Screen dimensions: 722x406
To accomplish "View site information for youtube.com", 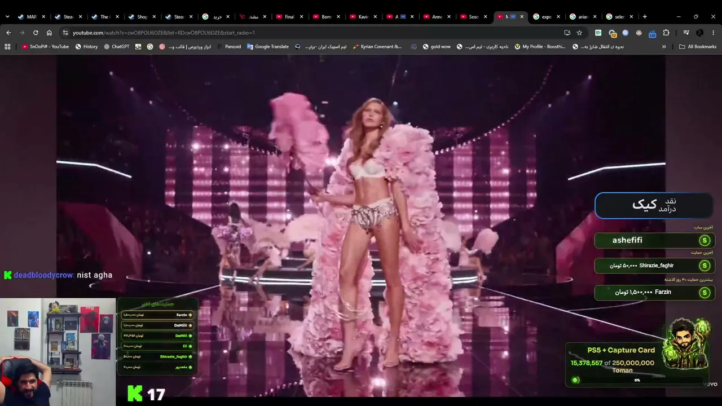I will click(66, 33).
